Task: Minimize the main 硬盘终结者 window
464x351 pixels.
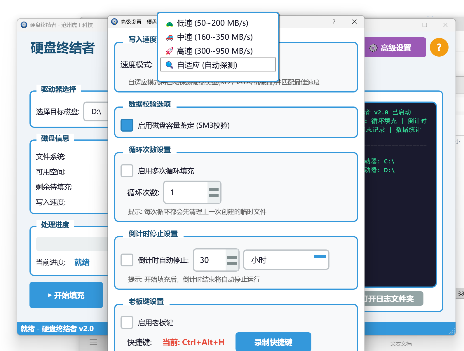Action: tap(404, 25)
